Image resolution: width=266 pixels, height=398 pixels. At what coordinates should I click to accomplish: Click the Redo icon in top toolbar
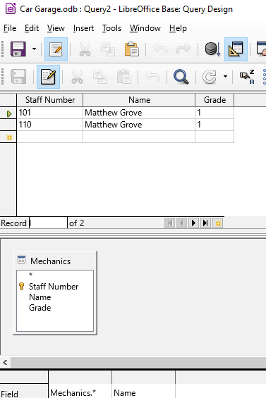click(183, 49)
